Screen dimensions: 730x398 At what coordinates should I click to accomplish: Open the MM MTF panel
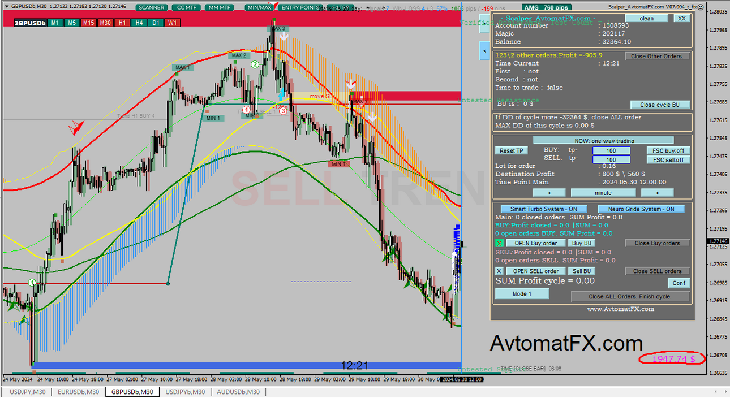point(218,8)
